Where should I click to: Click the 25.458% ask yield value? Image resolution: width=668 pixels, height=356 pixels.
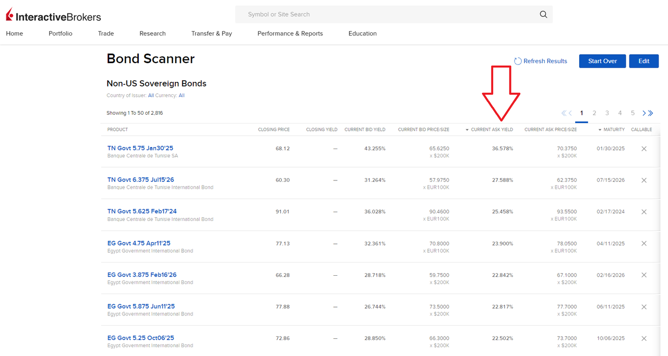(x=503, y=212)
